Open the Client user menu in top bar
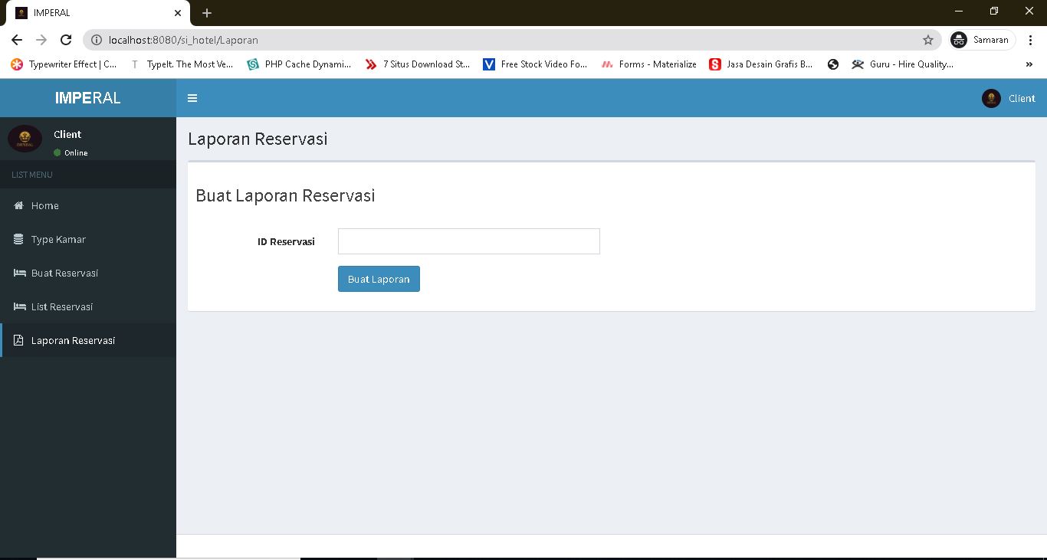The width and height of the screenshot is (1047, 560). [x=1009, y=98]
